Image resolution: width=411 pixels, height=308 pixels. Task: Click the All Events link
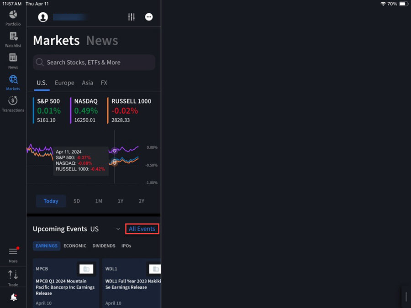point(142,229)
